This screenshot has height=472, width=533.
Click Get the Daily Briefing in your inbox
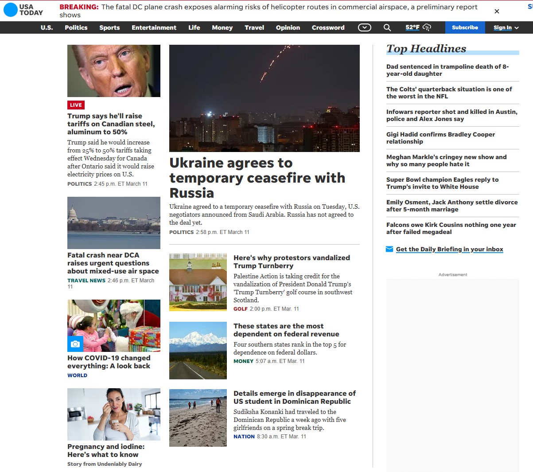coord(449,249)
